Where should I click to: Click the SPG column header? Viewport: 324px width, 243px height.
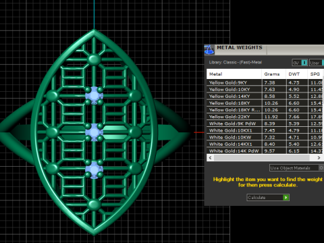click(x=315, y=74)
